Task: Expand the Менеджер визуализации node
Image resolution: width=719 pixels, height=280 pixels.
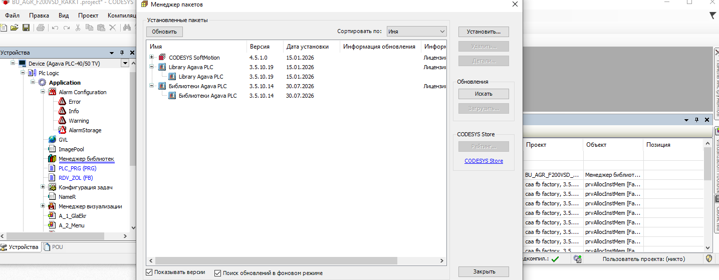Action: [x=43, y=206]
